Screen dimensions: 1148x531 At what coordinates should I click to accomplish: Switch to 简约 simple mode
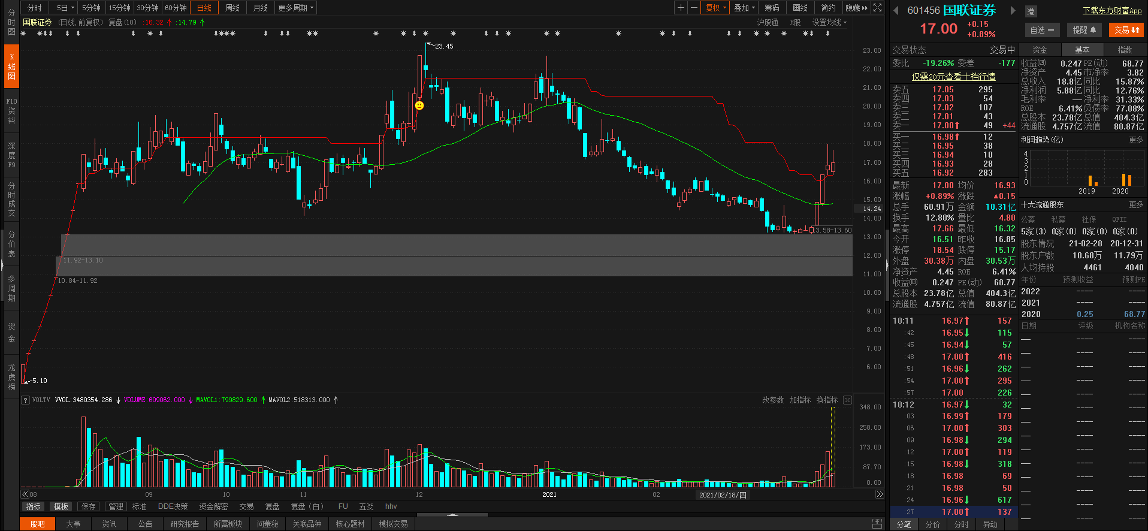pyautogui.click(x=828, y=8)
